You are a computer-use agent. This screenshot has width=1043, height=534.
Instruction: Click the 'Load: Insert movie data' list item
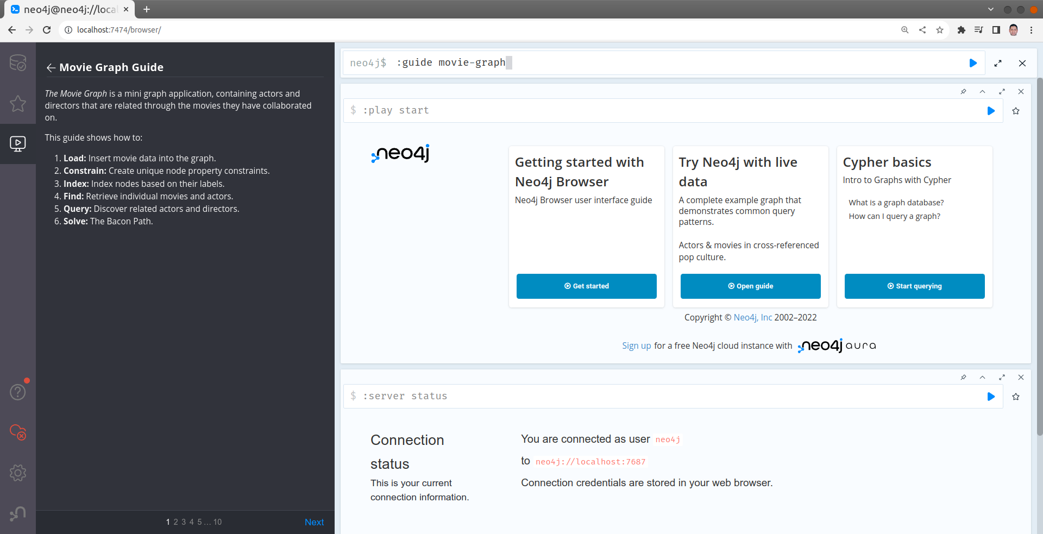coord(140,158)
